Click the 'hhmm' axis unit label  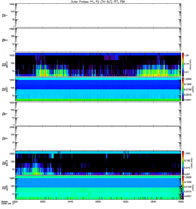[4, 202]
